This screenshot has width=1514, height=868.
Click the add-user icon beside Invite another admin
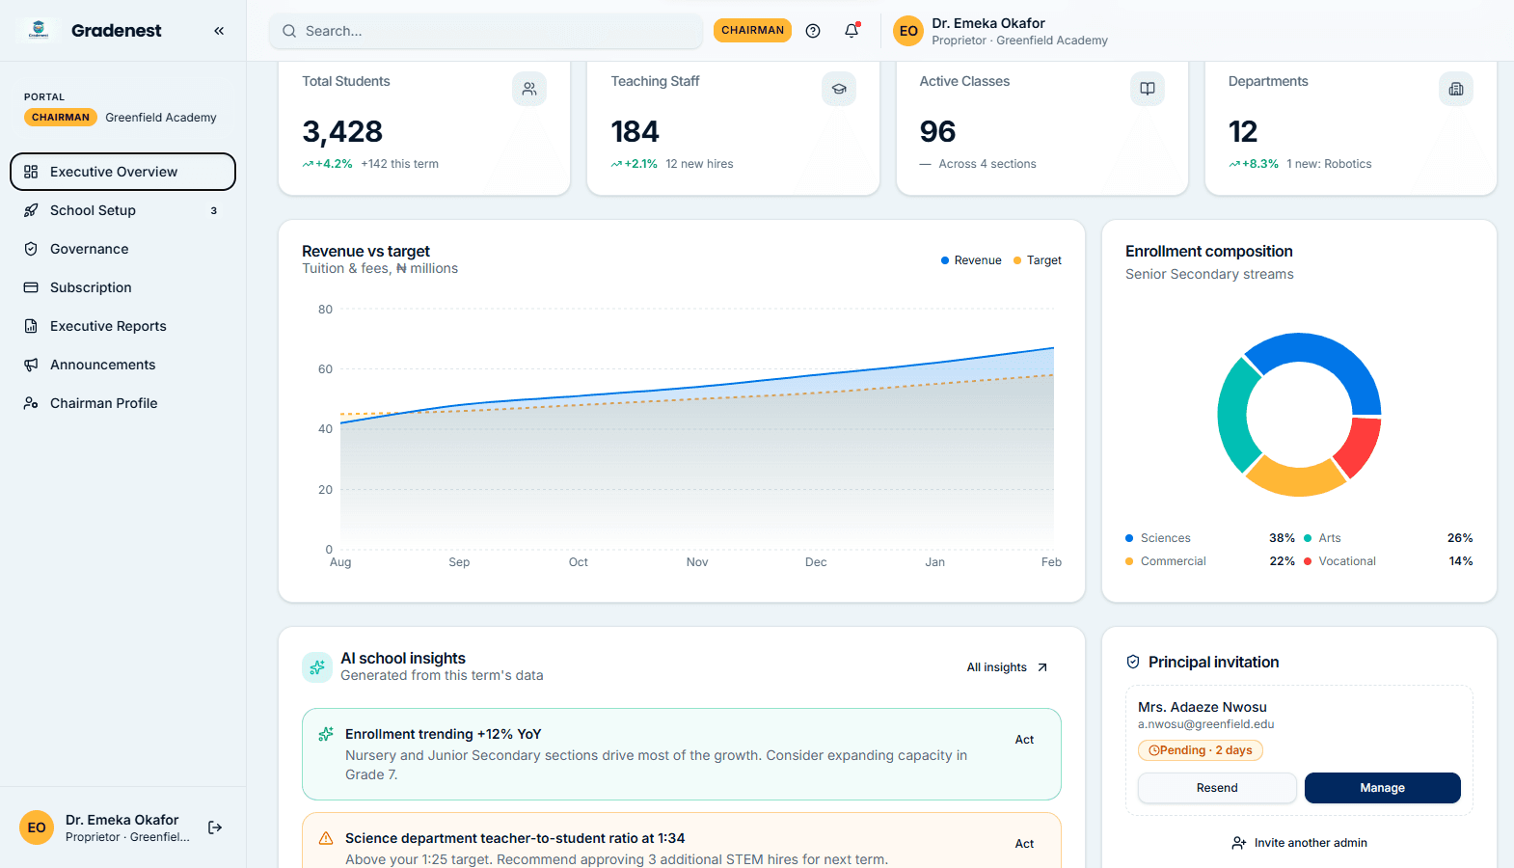click(x=1239, y=843)
